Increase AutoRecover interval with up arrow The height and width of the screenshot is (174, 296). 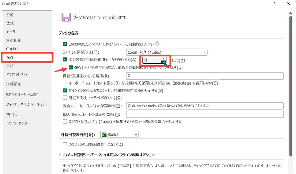(164, 59)
